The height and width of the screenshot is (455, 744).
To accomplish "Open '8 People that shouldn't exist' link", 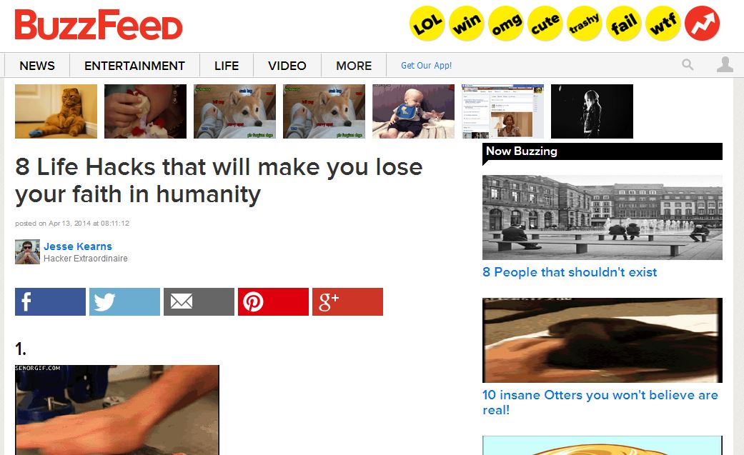I will click(x=570, y=272).
